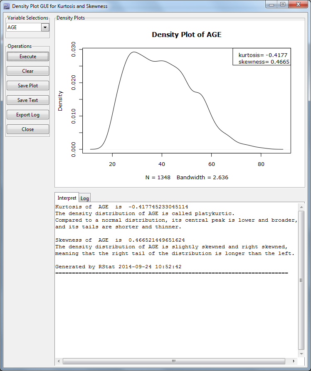
Task: Click the vertical scrollbar down arrow
Action: click(x=301, y=354)
